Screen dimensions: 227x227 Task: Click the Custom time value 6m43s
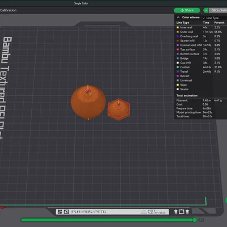coord(207,67)
